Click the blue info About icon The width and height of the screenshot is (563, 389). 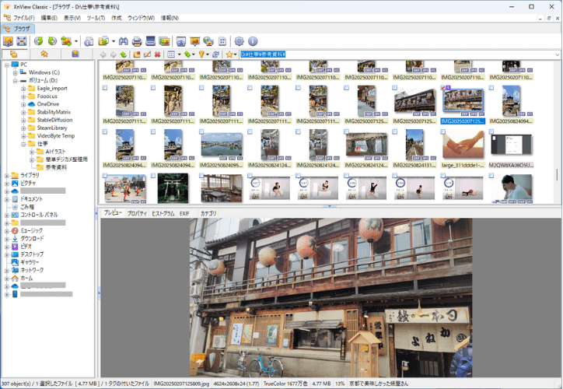(253, 40)
